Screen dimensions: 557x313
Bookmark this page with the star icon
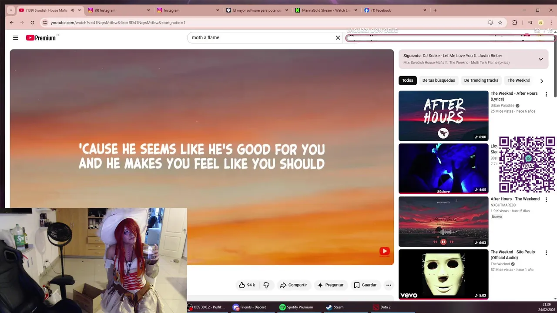[x=500, y=23]
